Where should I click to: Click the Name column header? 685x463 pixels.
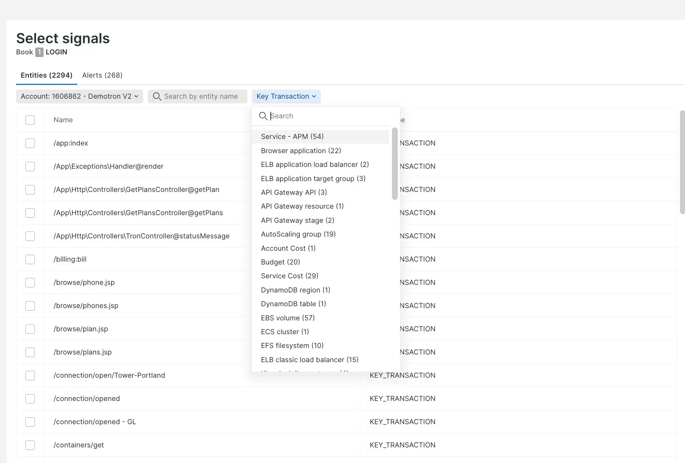pos(63,120)
